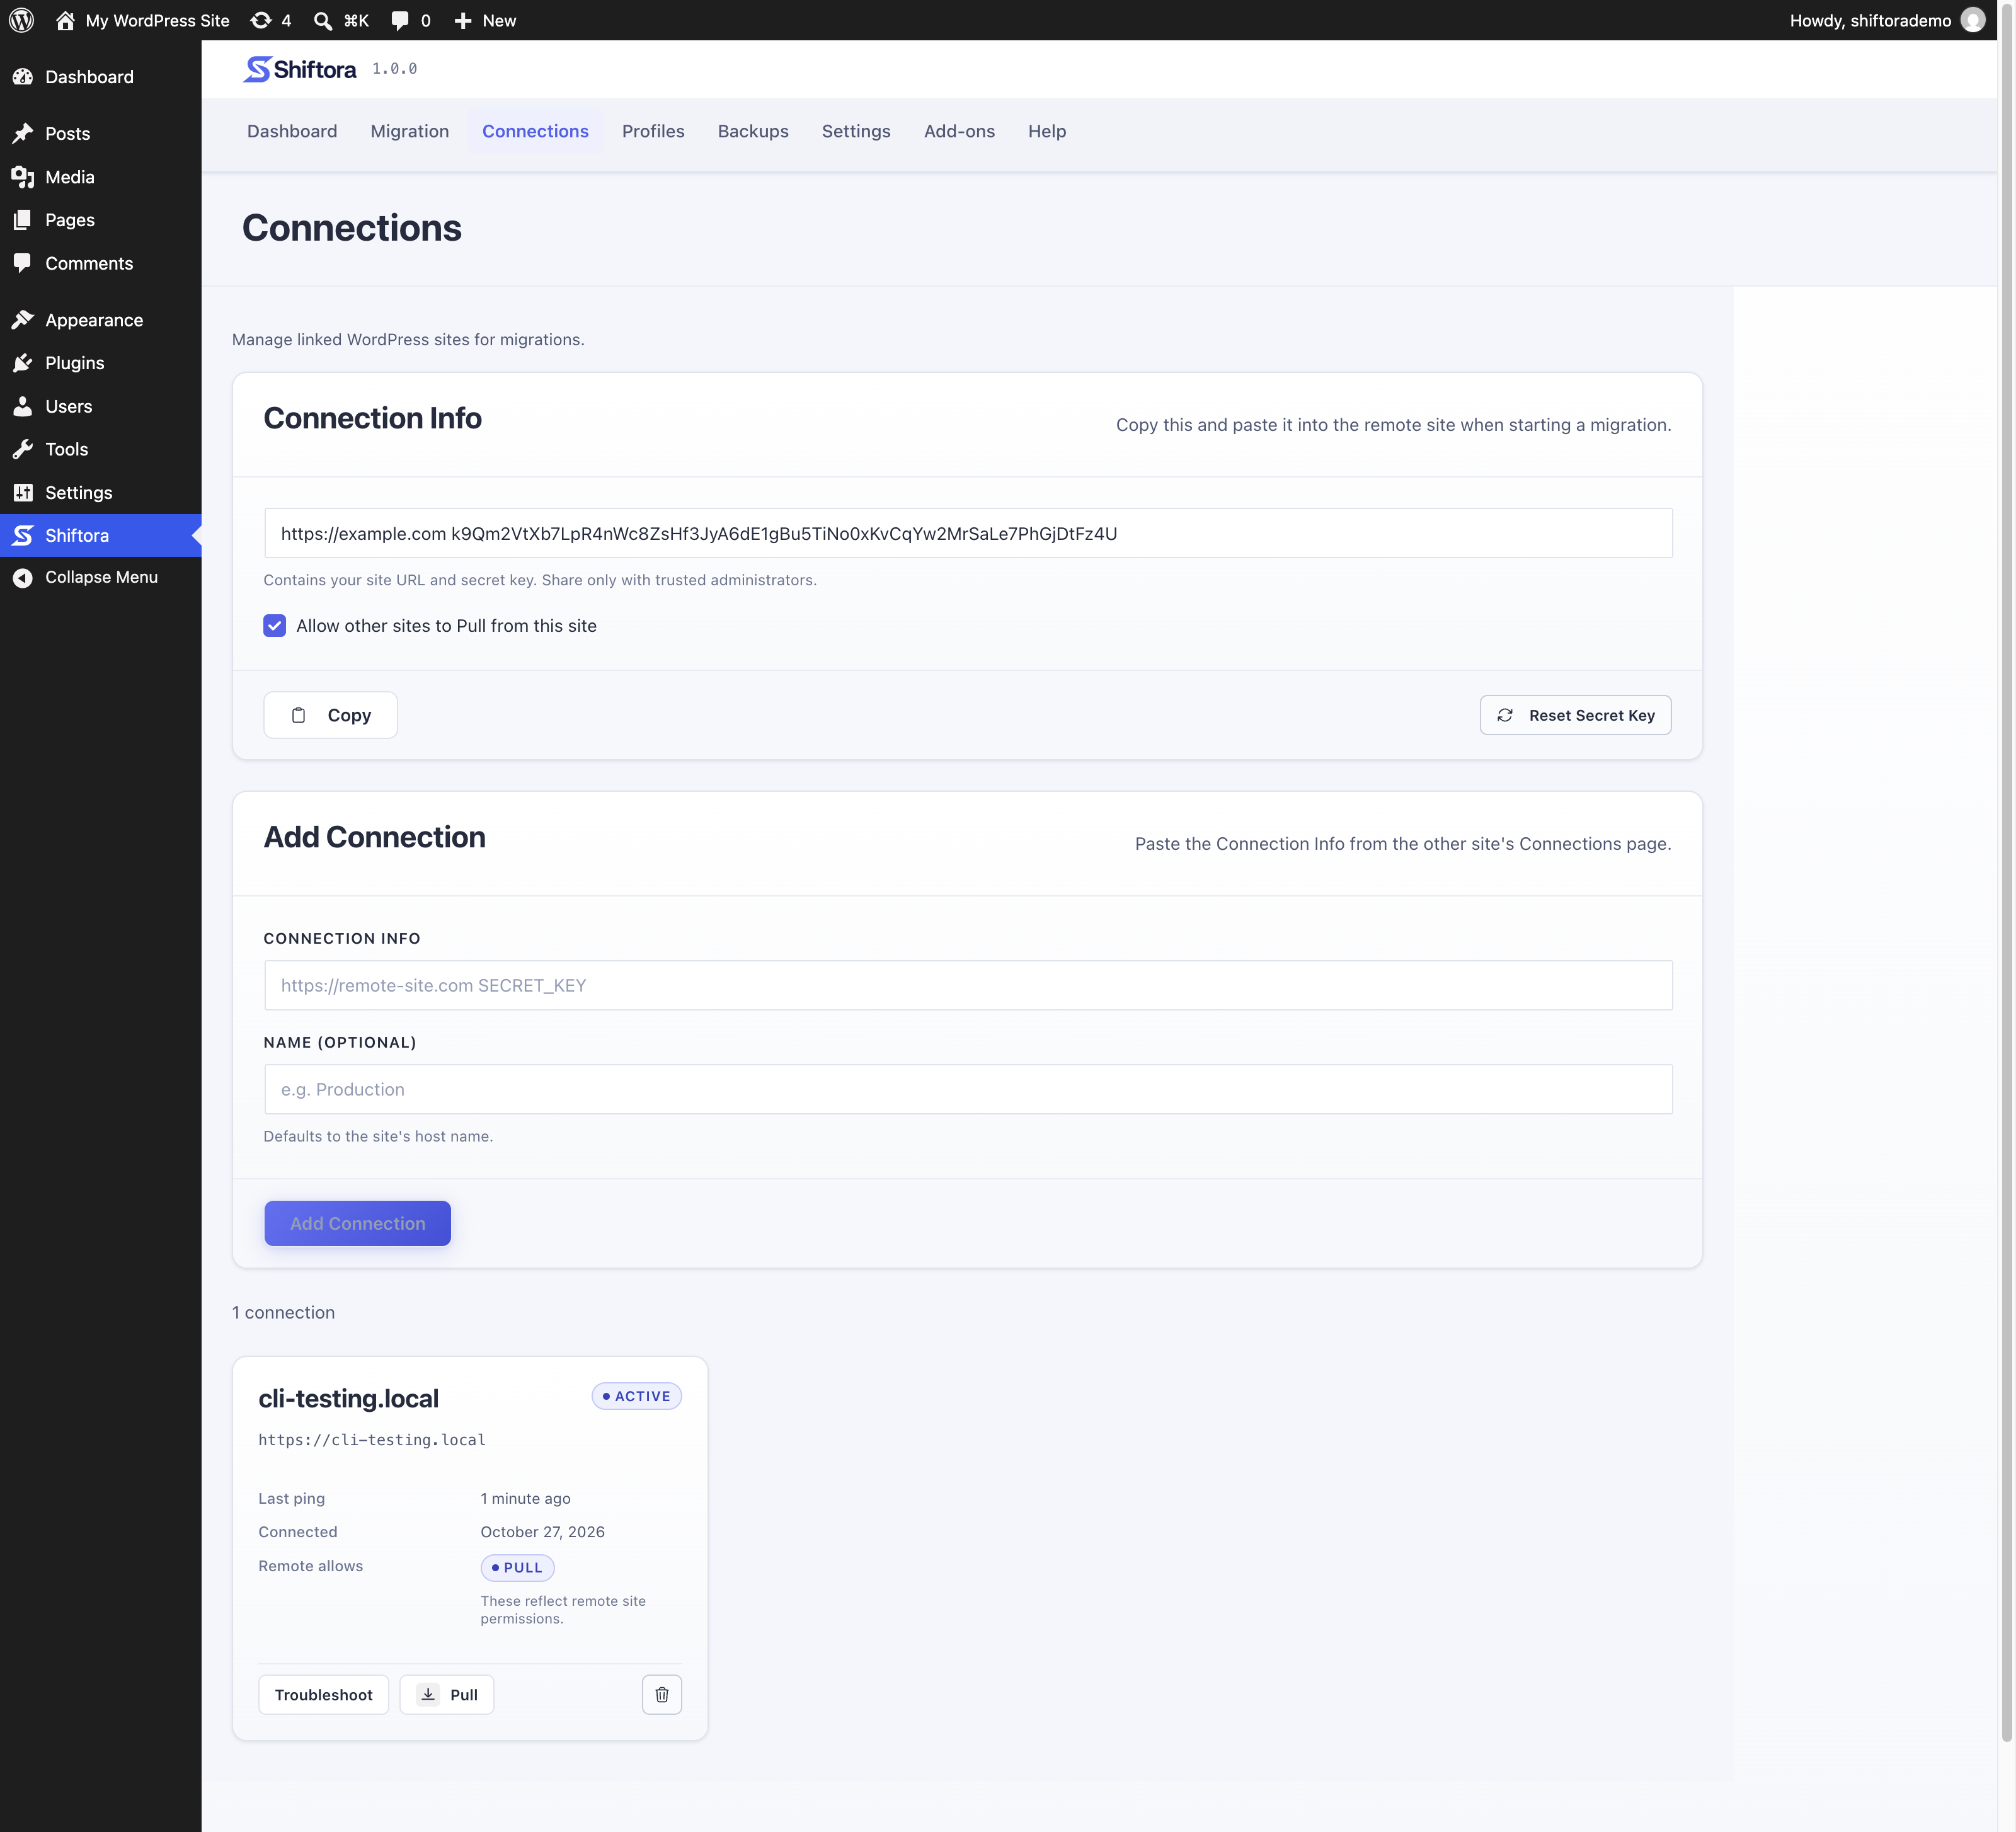Open the New content menu
2016x1832 pixels.
[x=485, y=20]
